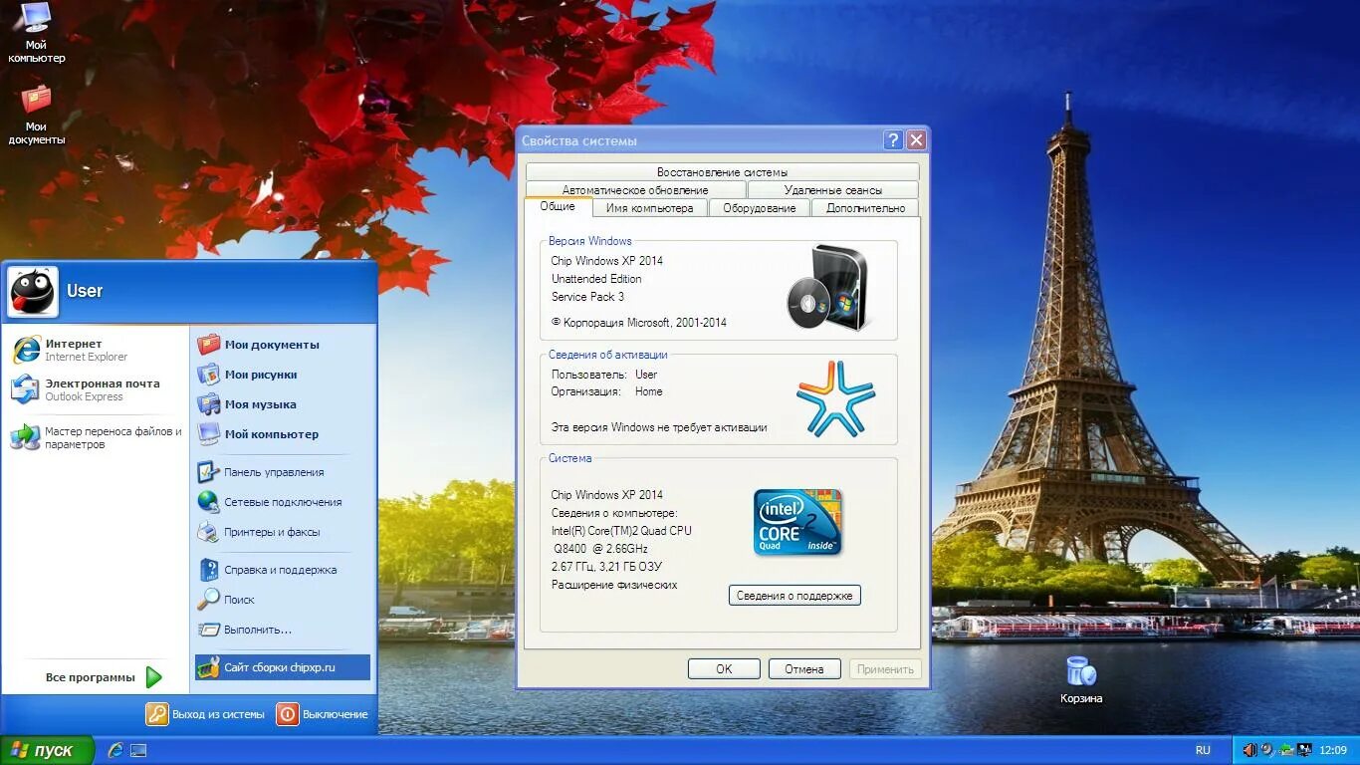Click the Safely Remove Hardware tray icon
1360x765 pixels.
click(x=1286, y=750)
